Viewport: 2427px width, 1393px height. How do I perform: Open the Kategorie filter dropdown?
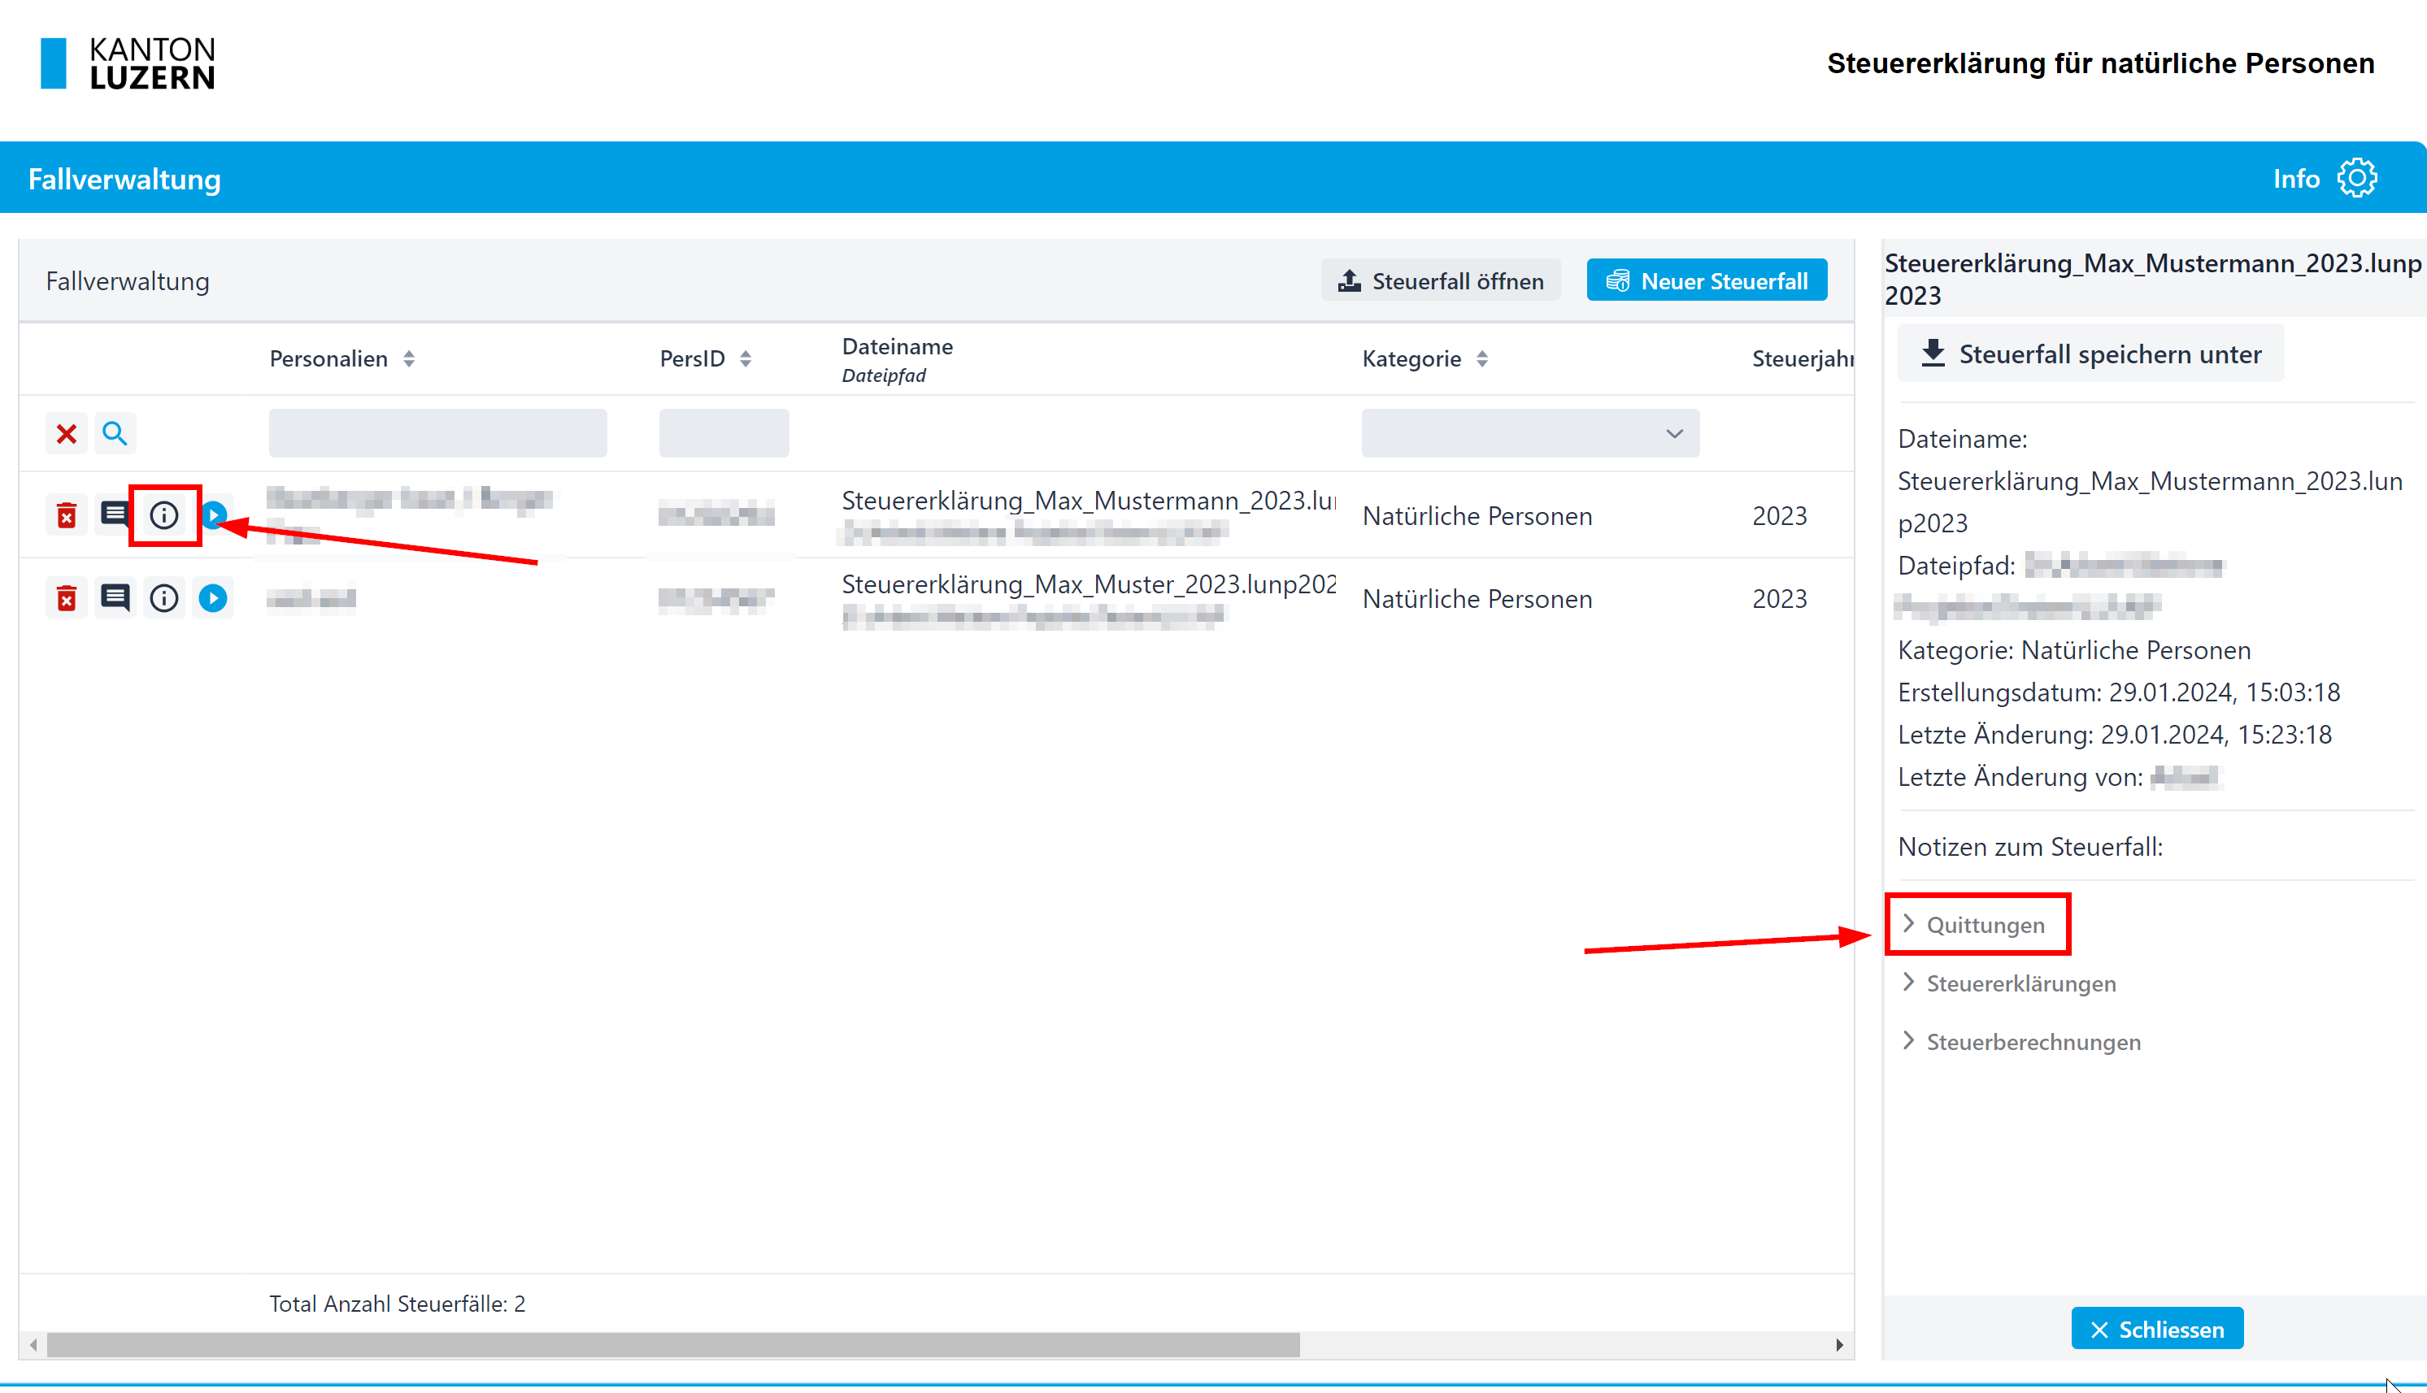(1529, 433)
